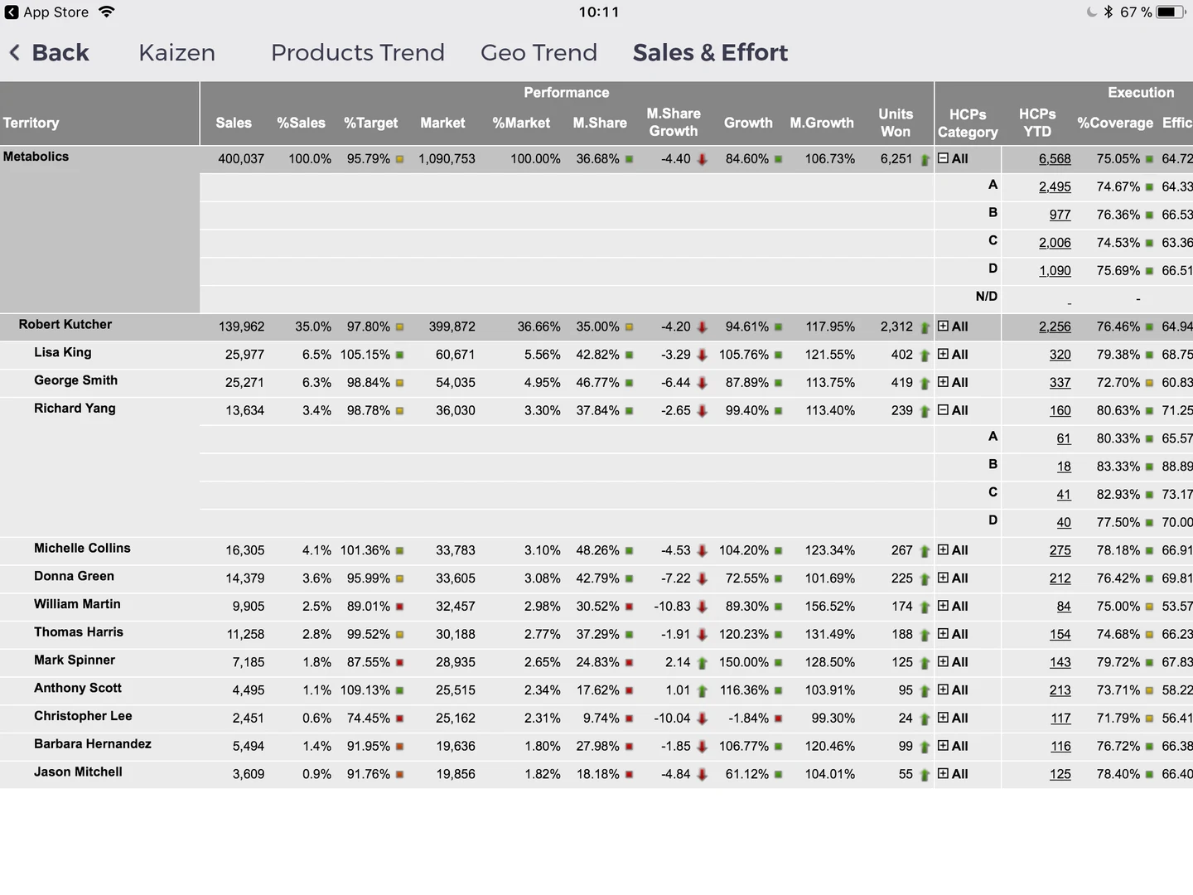
Task: Open Robert Kutcher HCPs 2,256 link
Action: pos(1055,327)
